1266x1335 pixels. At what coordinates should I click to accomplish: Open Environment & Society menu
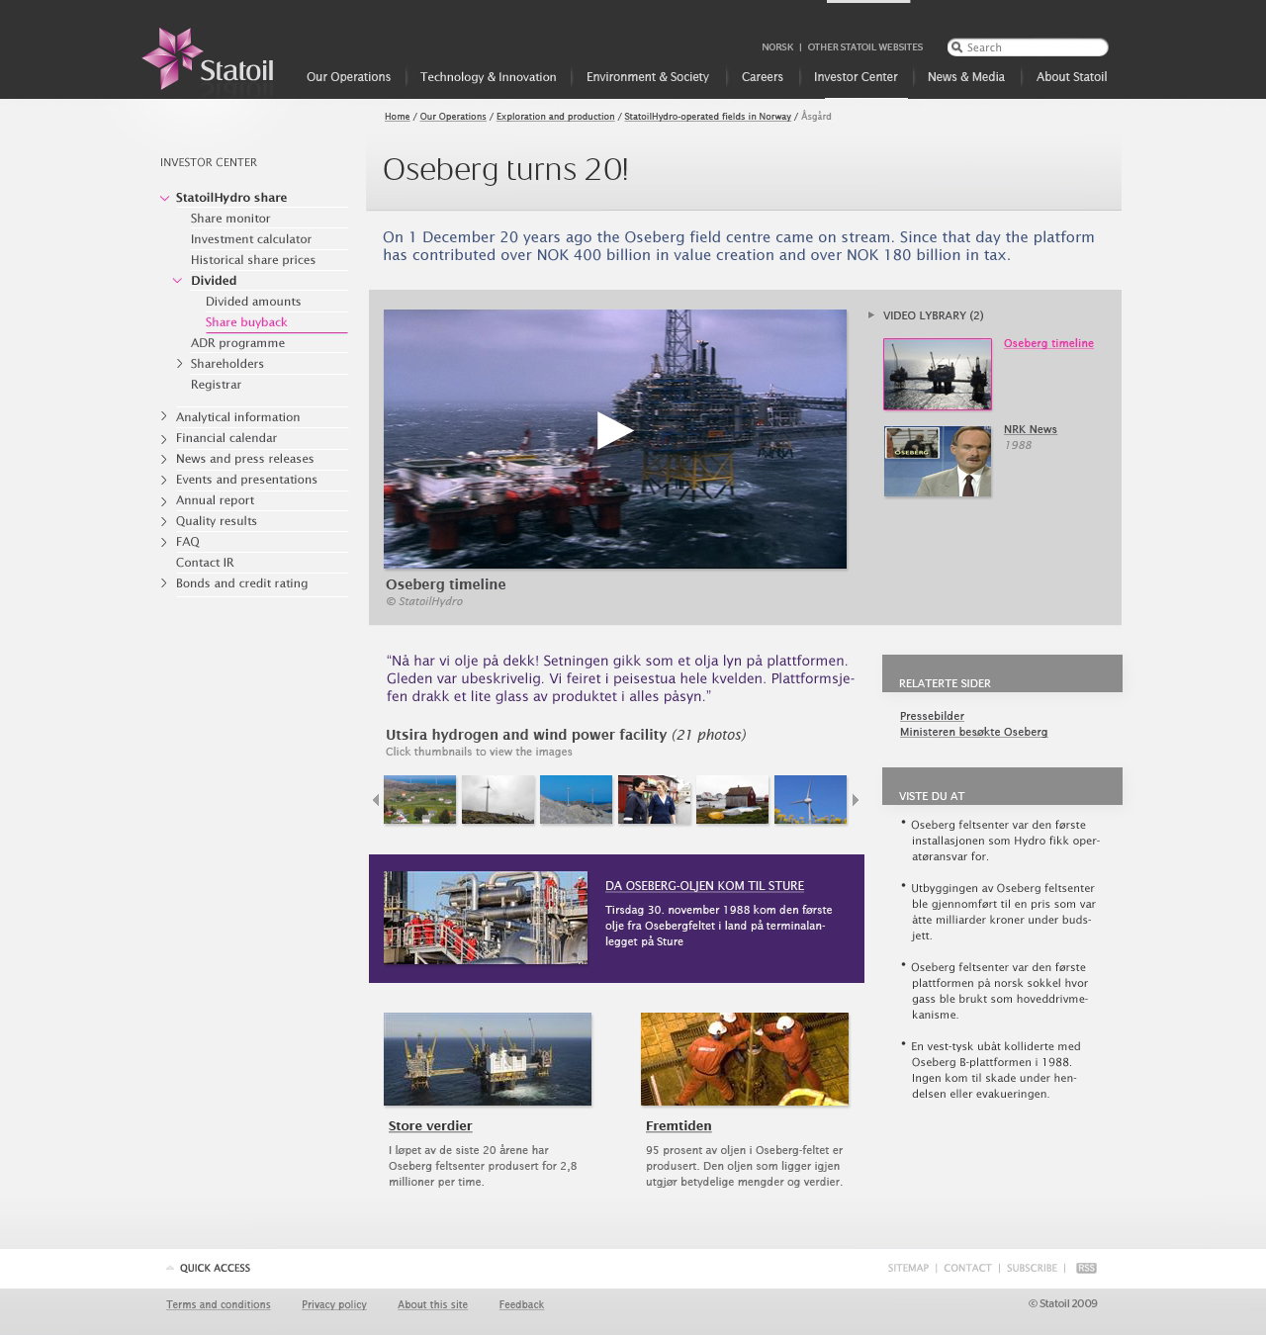648,77
